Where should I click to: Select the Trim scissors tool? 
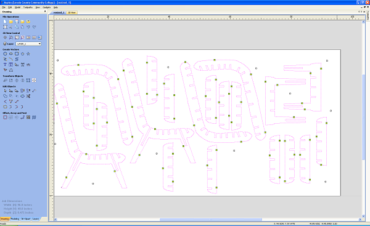pyautogui.click(x=28, y=96)
